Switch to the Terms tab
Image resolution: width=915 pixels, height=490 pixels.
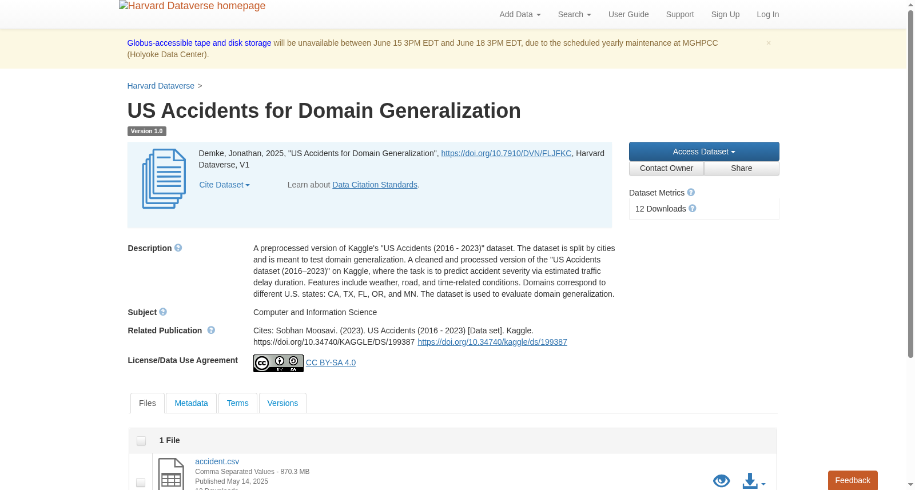(x=237, y=403)
